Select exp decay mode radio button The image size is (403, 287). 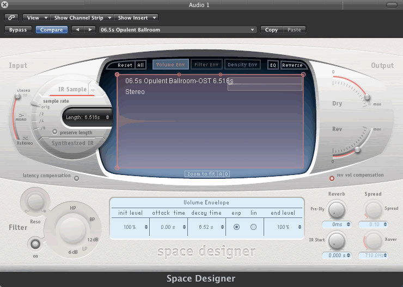pos(236,227)
